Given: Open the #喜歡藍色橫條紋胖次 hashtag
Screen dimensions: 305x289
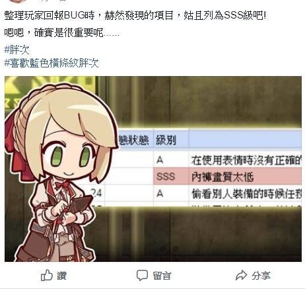Looking at the screenshot, I should (51, 63).
